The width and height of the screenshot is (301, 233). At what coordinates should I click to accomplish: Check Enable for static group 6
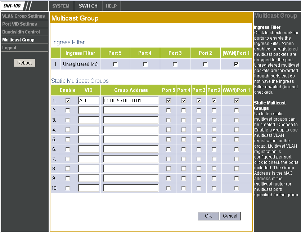tap(68, 149)
